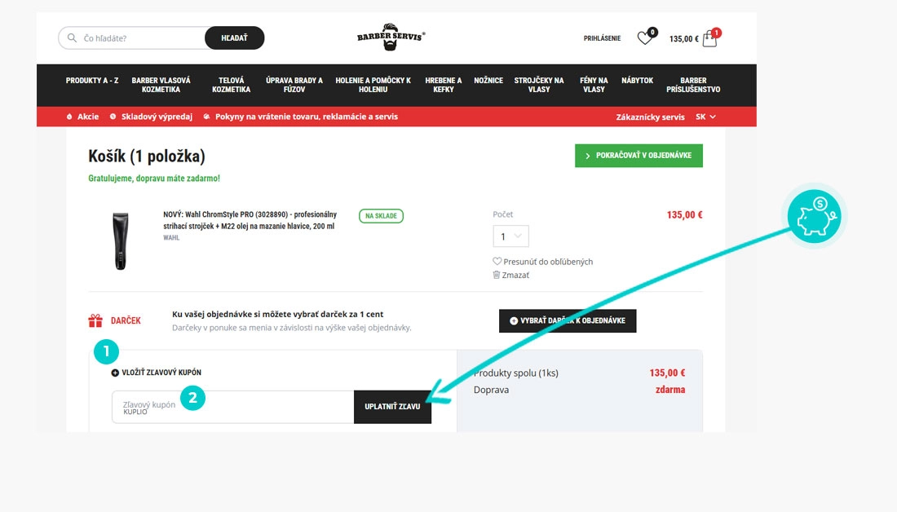The height and width of the screenshot is (512, 897).
Task: Click the Akcie flame icon
Action: tap(69, 117)
